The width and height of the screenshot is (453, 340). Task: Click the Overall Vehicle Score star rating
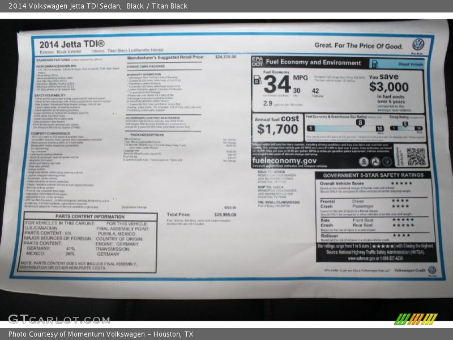click(401, 182)
